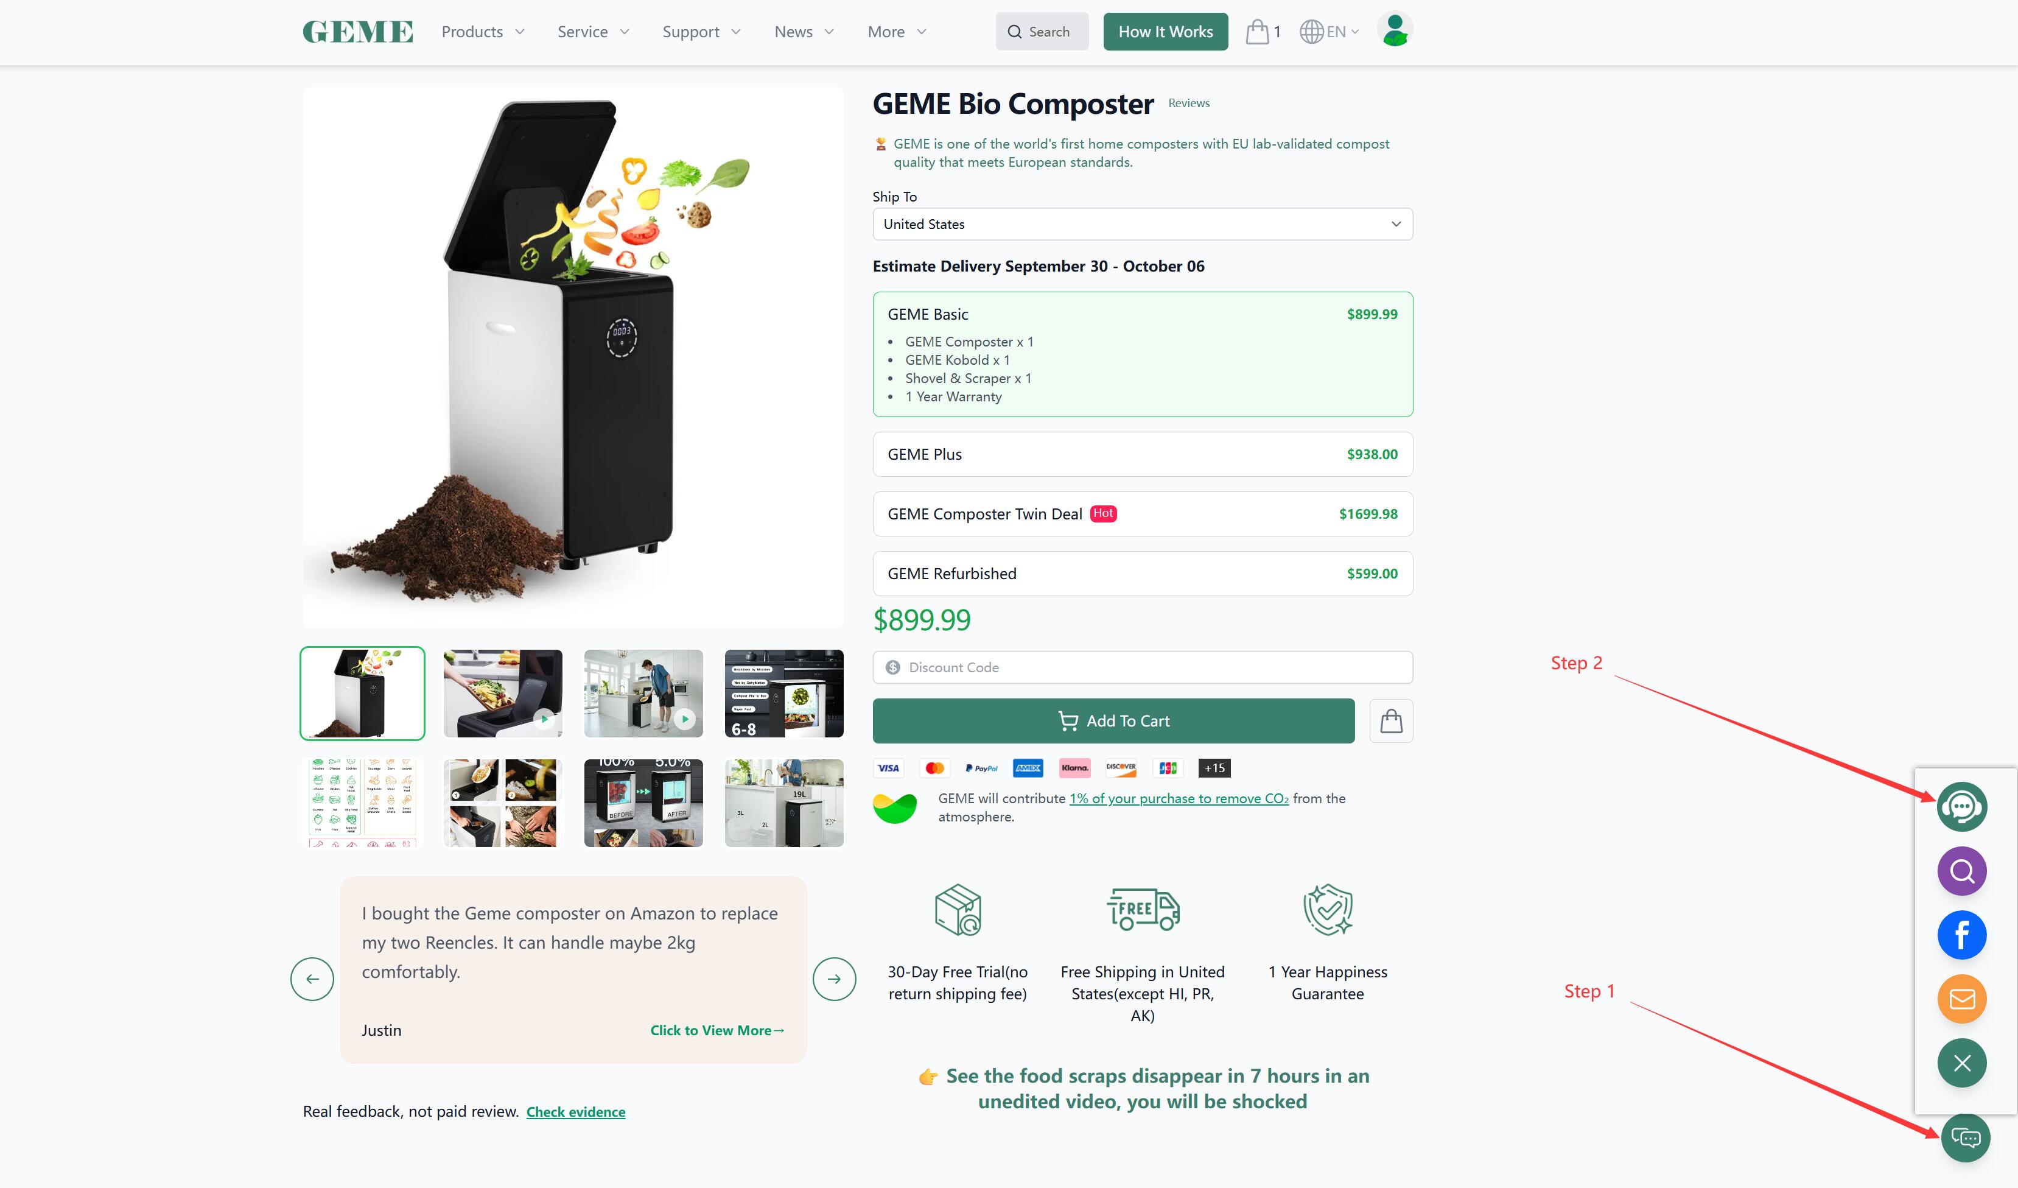Click the buy-now bag icon beside Add To Cart
This screenshot has width=2018, height=1188.
coord(1391,721)
